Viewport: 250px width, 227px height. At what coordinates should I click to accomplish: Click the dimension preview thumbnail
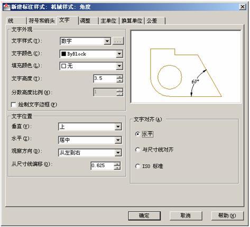click(186, 67)
